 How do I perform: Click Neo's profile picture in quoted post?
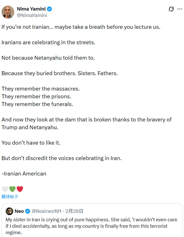point(9,211)
